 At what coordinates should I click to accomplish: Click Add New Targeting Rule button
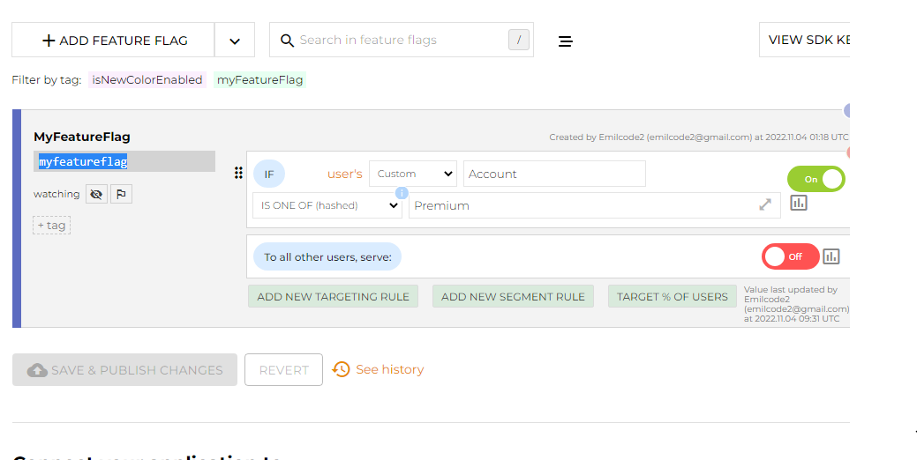tap(333, 296)
